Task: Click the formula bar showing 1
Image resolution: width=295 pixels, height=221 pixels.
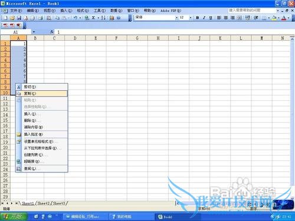Action: (x=174, y=32)
